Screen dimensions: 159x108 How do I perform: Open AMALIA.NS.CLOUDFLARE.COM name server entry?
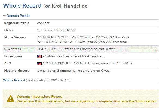pyautogui.click(x=62, y=37)
